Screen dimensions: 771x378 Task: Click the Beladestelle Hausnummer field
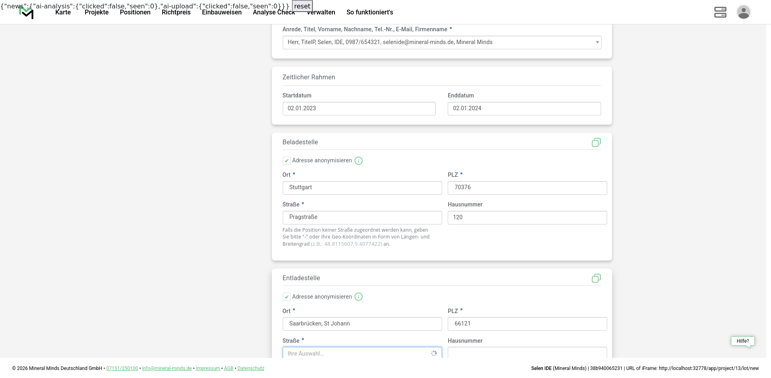[527, 218]
